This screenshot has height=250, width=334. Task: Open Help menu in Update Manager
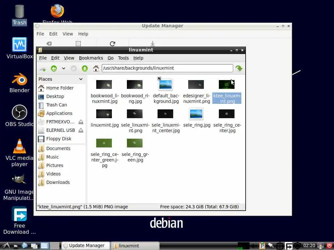pyautogui.click(x=83, y=34)
